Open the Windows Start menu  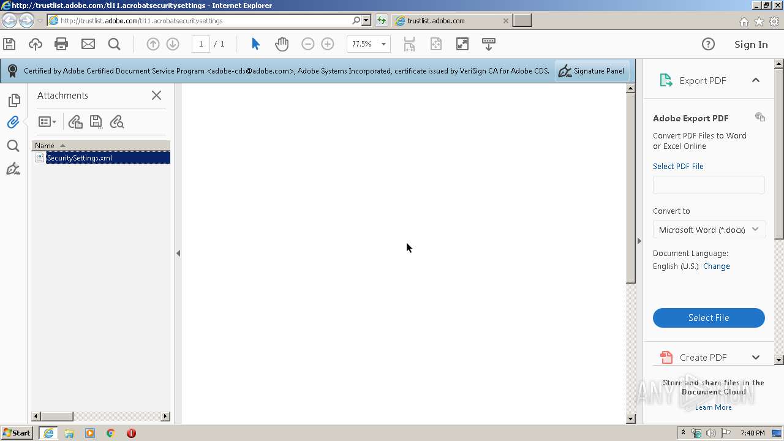[x=17, y=433]
